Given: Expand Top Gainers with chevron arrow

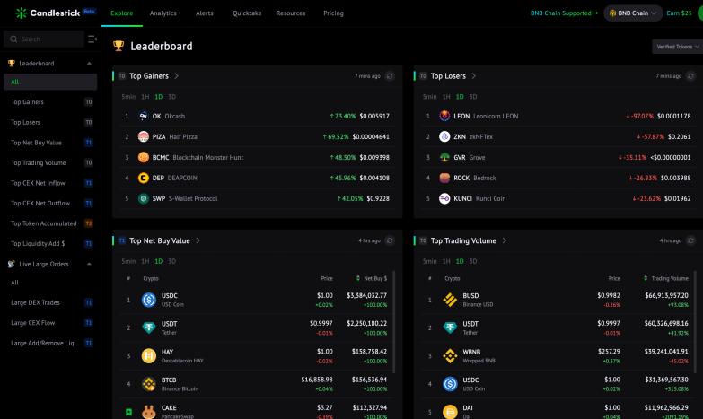Looking at the screenshot, I should point(177,76).
